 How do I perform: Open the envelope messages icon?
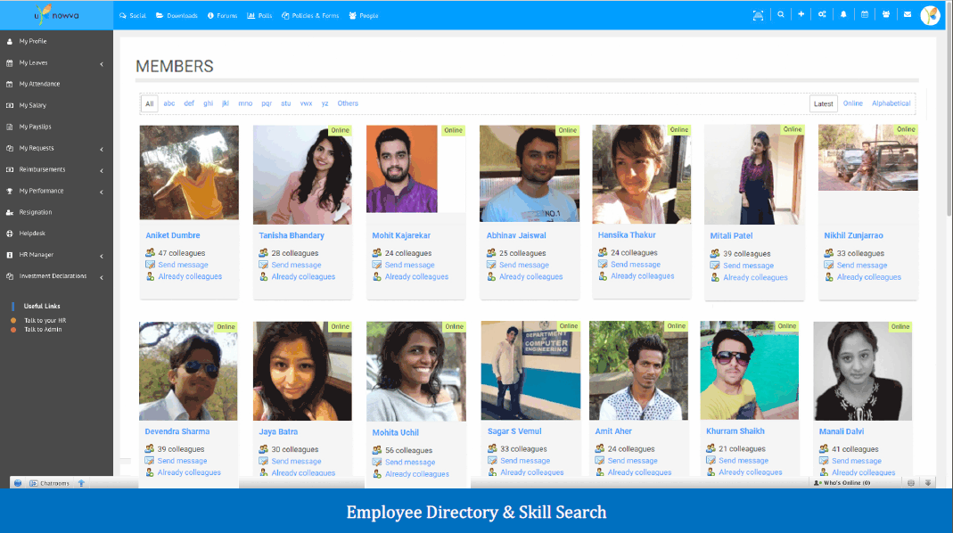(x=908, y=15)
